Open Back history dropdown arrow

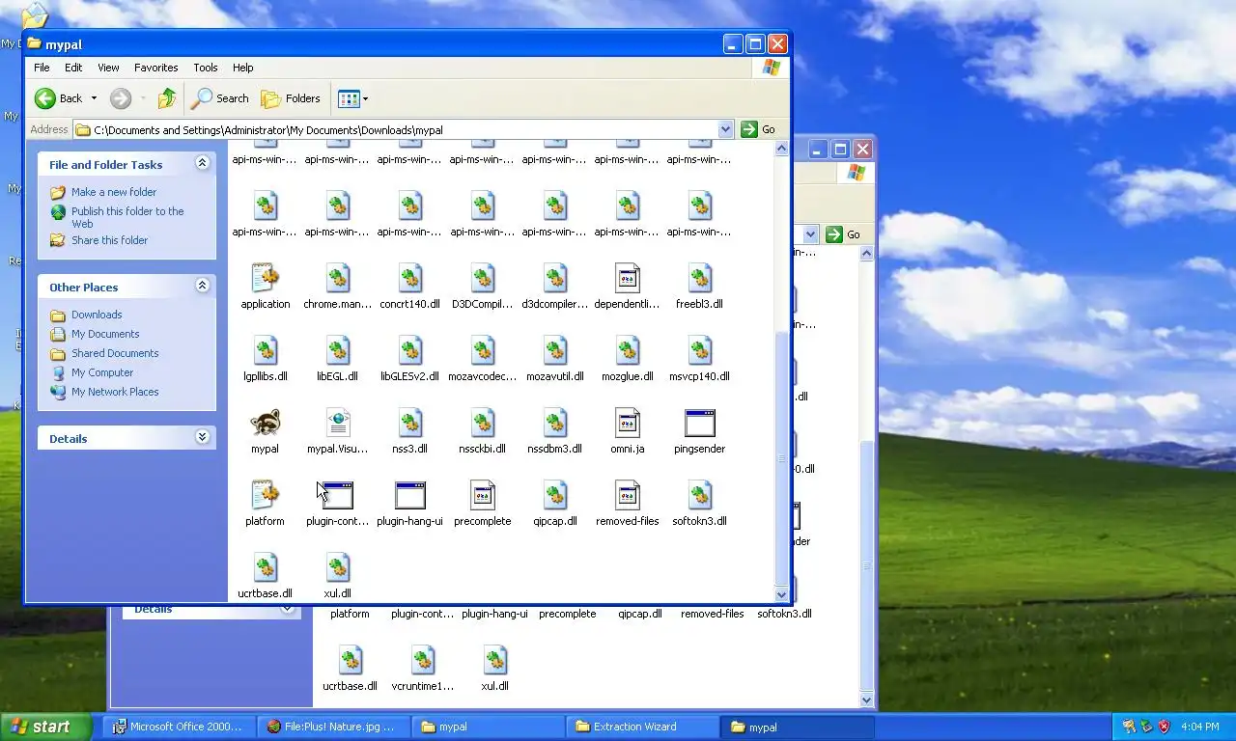(x=94, y=98)
